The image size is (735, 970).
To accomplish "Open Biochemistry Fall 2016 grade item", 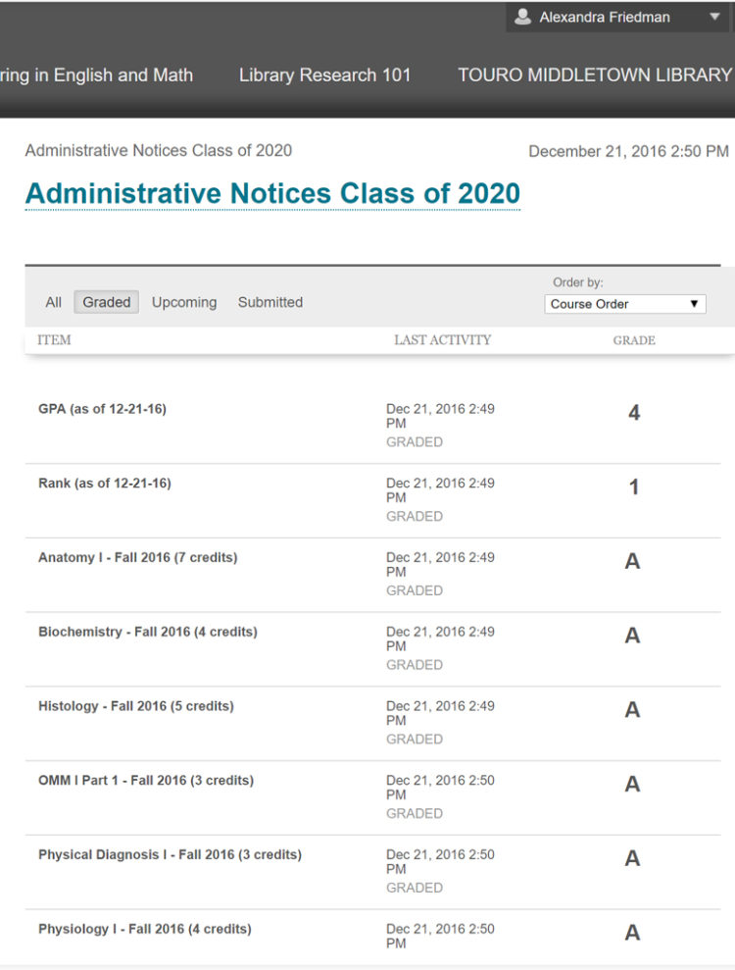I will pyautogui.click(x=148, y=632).
